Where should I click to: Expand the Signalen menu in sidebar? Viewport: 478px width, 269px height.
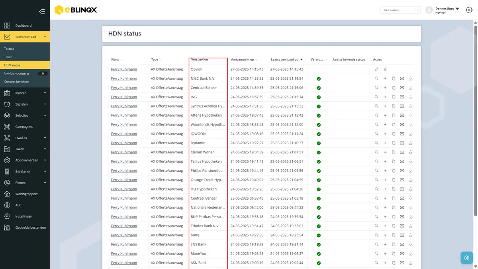(45, 104)
